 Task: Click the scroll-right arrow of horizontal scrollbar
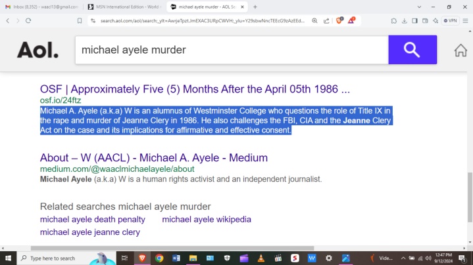464,248
